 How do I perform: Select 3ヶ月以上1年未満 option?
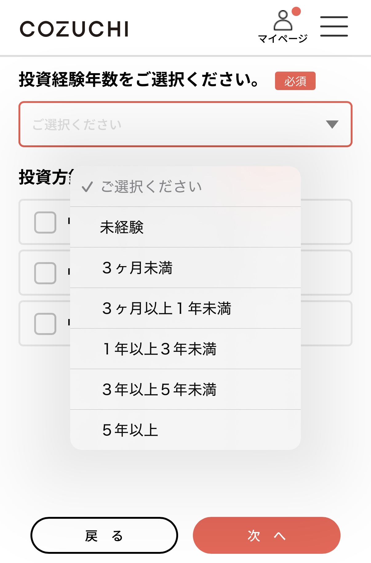[x=166, y=308]
